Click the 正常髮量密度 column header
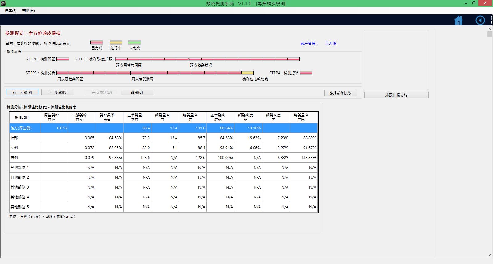This screenshot has width=493, height=264. (137, 117)
